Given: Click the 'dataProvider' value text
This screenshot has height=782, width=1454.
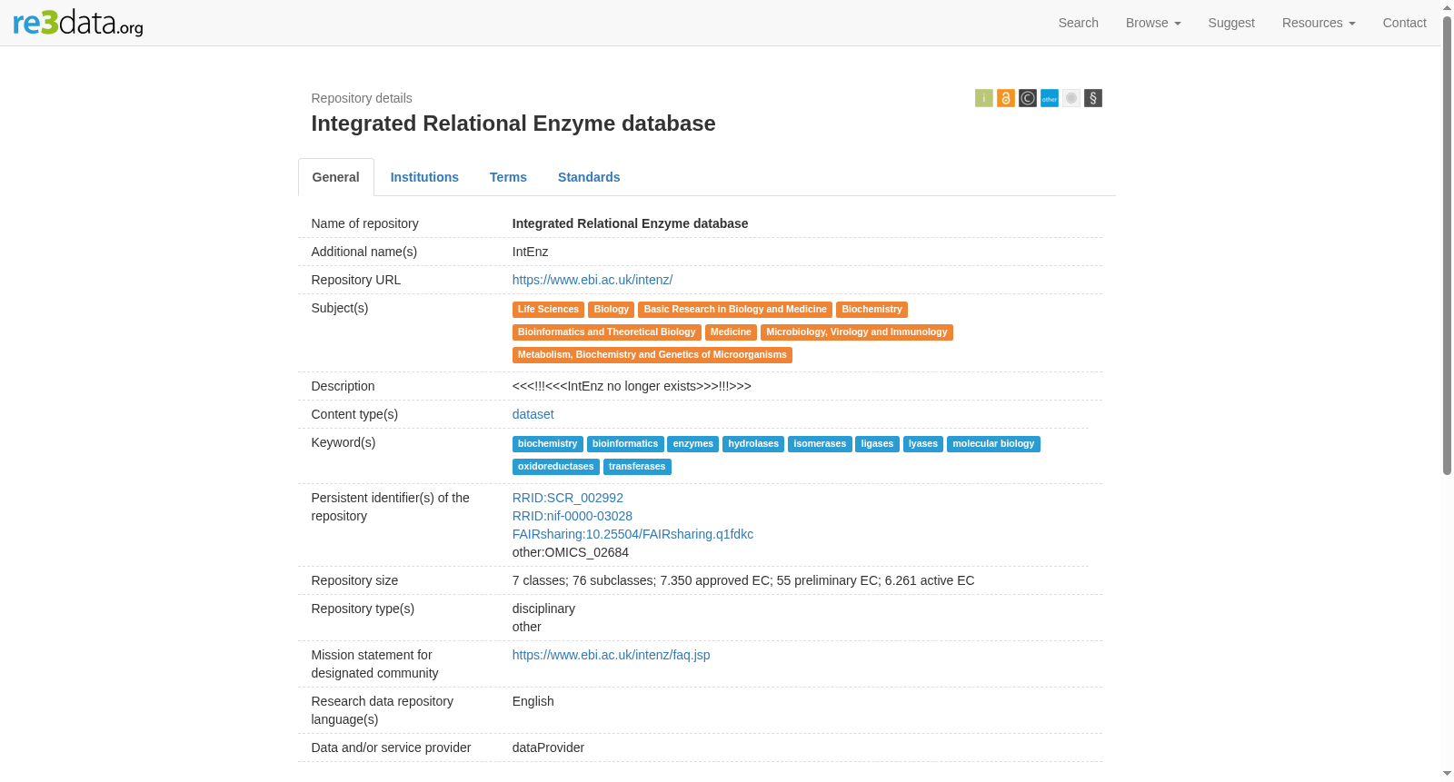Looking at the screenshot, I should click(548, 747).
